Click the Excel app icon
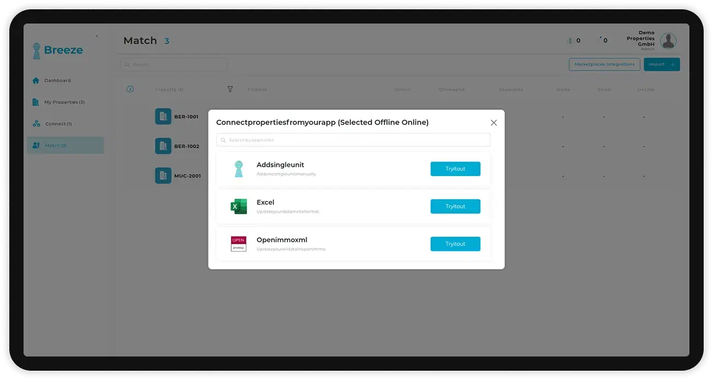Screen dimensions: 713x380 tap(239, 207)
